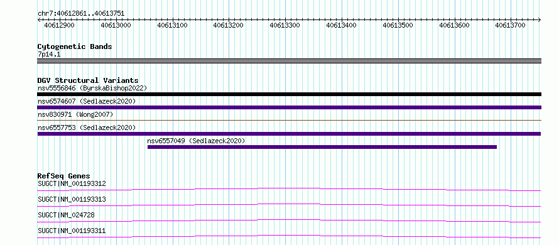559x245 pixels.
Task: Open SUGCT|NM_001193312 transcript label
Action: (x=72, y=183)
